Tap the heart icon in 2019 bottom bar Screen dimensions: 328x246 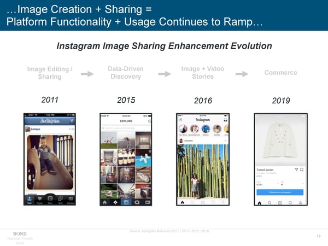pos(290,203)
